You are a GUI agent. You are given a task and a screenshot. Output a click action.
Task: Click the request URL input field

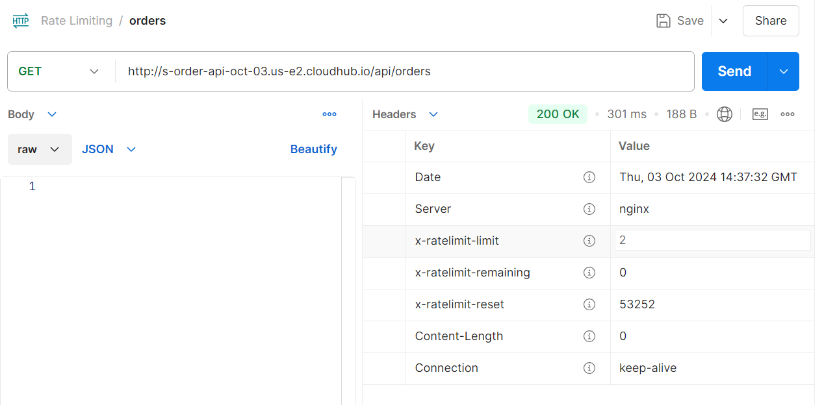pyautogui.click(x=403, y=71)
